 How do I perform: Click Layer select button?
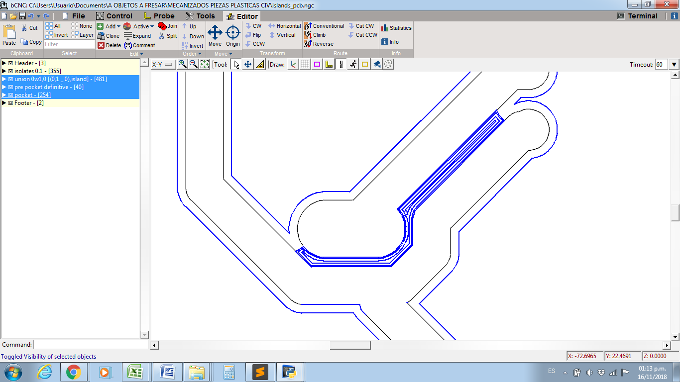click(x=82, y=35)
